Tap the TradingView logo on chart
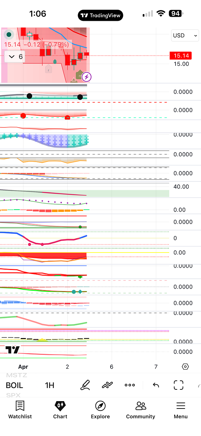The height and width of the screenshot is (436, 201). pyautogui.click(x=13, y=350)
